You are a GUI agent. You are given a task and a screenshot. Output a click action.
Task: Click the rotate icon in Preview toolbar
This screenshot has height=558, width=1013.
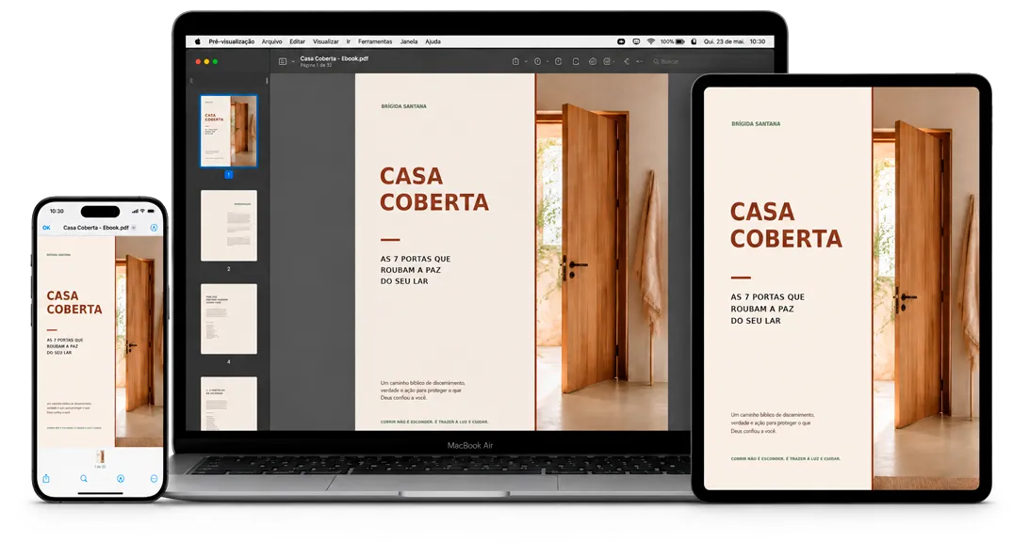(576, 61)
